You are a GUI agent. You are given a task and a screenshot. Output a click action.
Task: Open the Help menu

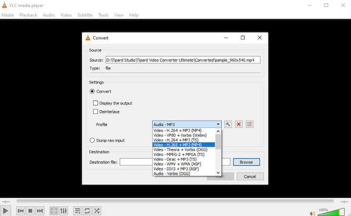tap(134, 15)
